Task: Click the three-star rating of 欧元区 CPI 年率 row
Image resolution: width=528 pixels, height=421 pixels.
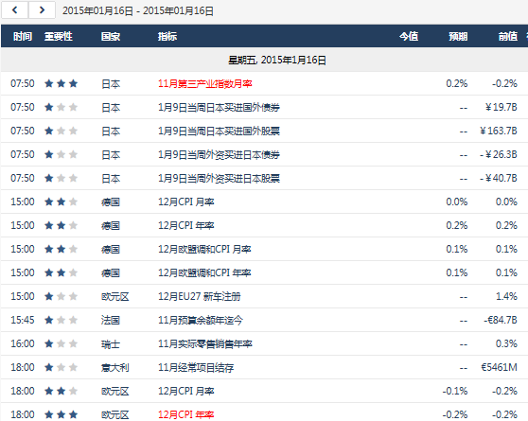Action: click(61, 414)
